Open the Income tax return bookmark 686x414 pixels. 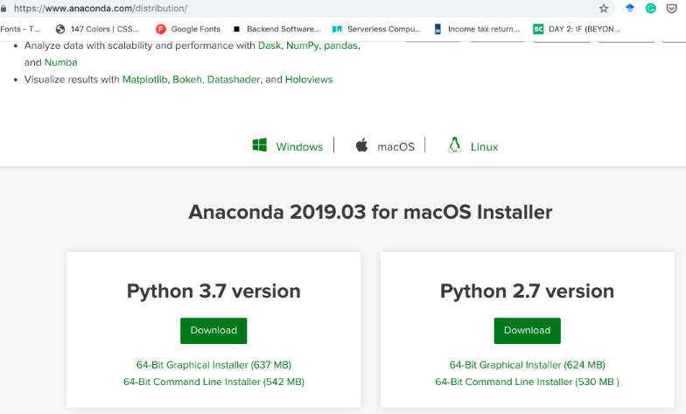click(x=477, y=29)
